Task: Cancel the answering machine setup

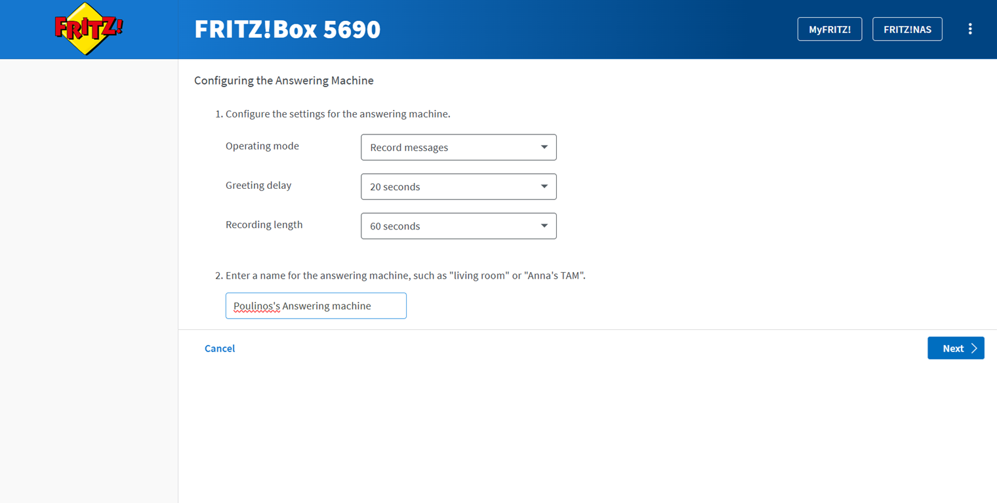Action: click(220, 348)
